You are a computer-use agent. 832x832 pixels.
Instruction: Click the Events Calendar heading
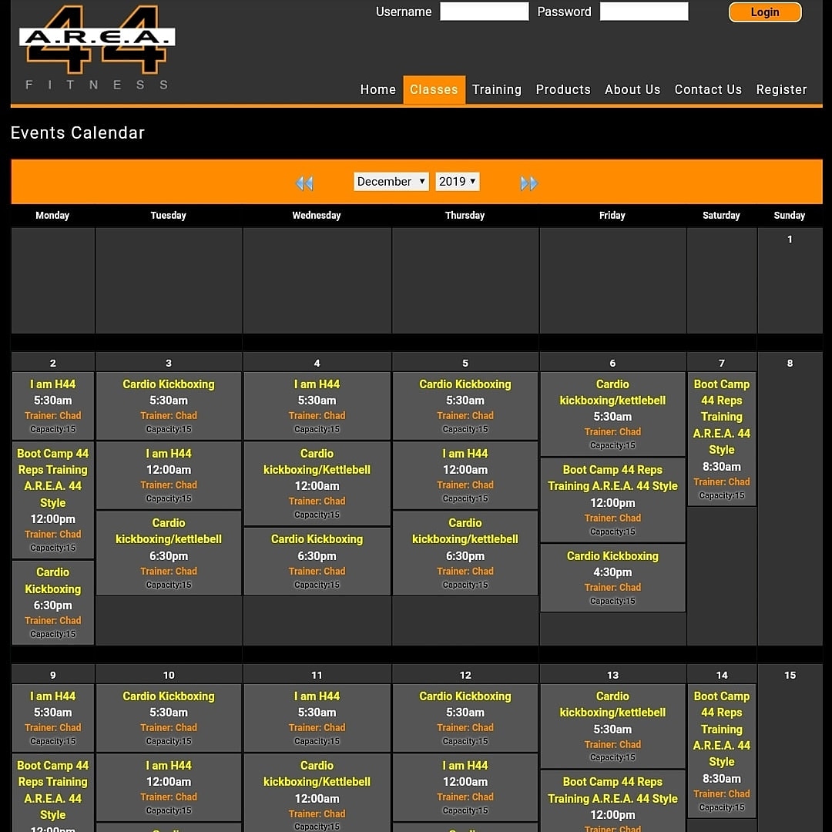click(x=78, y=133)
